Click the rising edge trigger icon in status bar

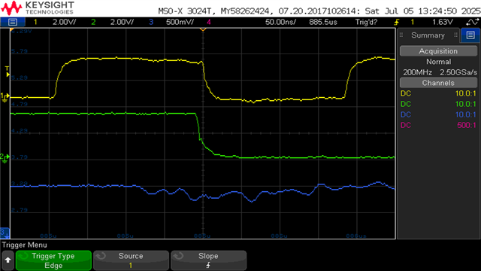(x=396, y=22)
